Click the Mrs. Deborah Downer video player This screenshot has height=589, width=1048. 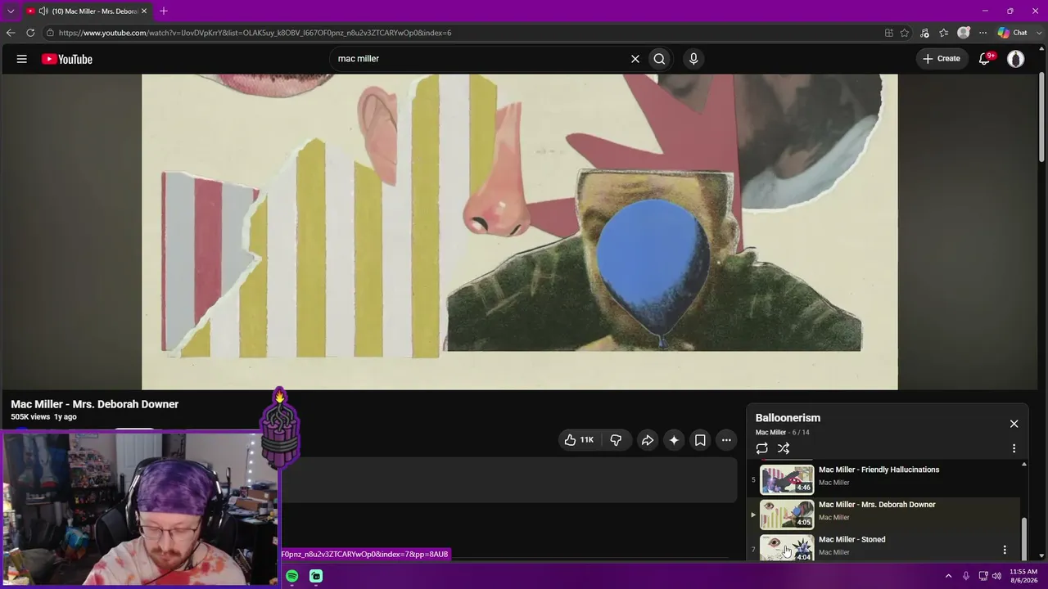[x=520, y=232]
